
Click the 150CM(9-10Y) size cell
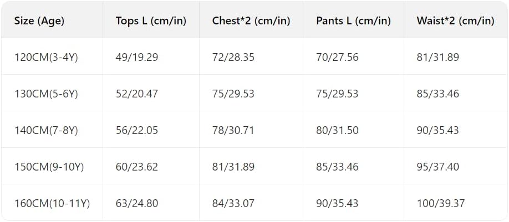click(x=49, y=167)
